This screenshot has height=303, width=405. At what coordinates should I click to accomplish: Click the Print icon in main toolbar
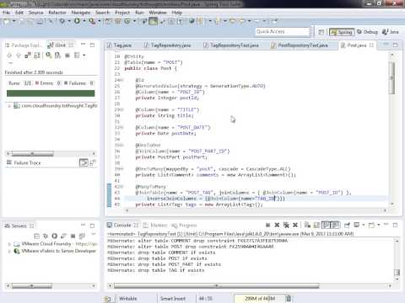(40, 21)
